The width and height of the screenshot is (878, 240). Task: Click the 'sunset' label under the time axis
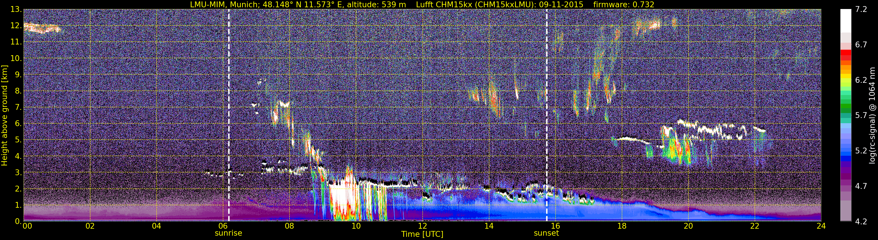[546, 233]
